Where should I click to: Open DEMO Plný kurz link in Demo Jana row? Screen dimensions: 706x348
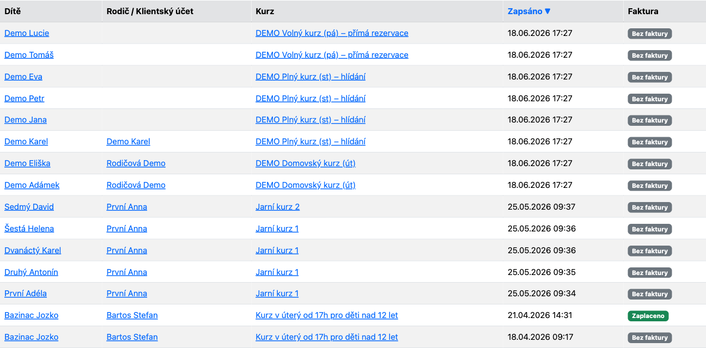pos(311,120)
